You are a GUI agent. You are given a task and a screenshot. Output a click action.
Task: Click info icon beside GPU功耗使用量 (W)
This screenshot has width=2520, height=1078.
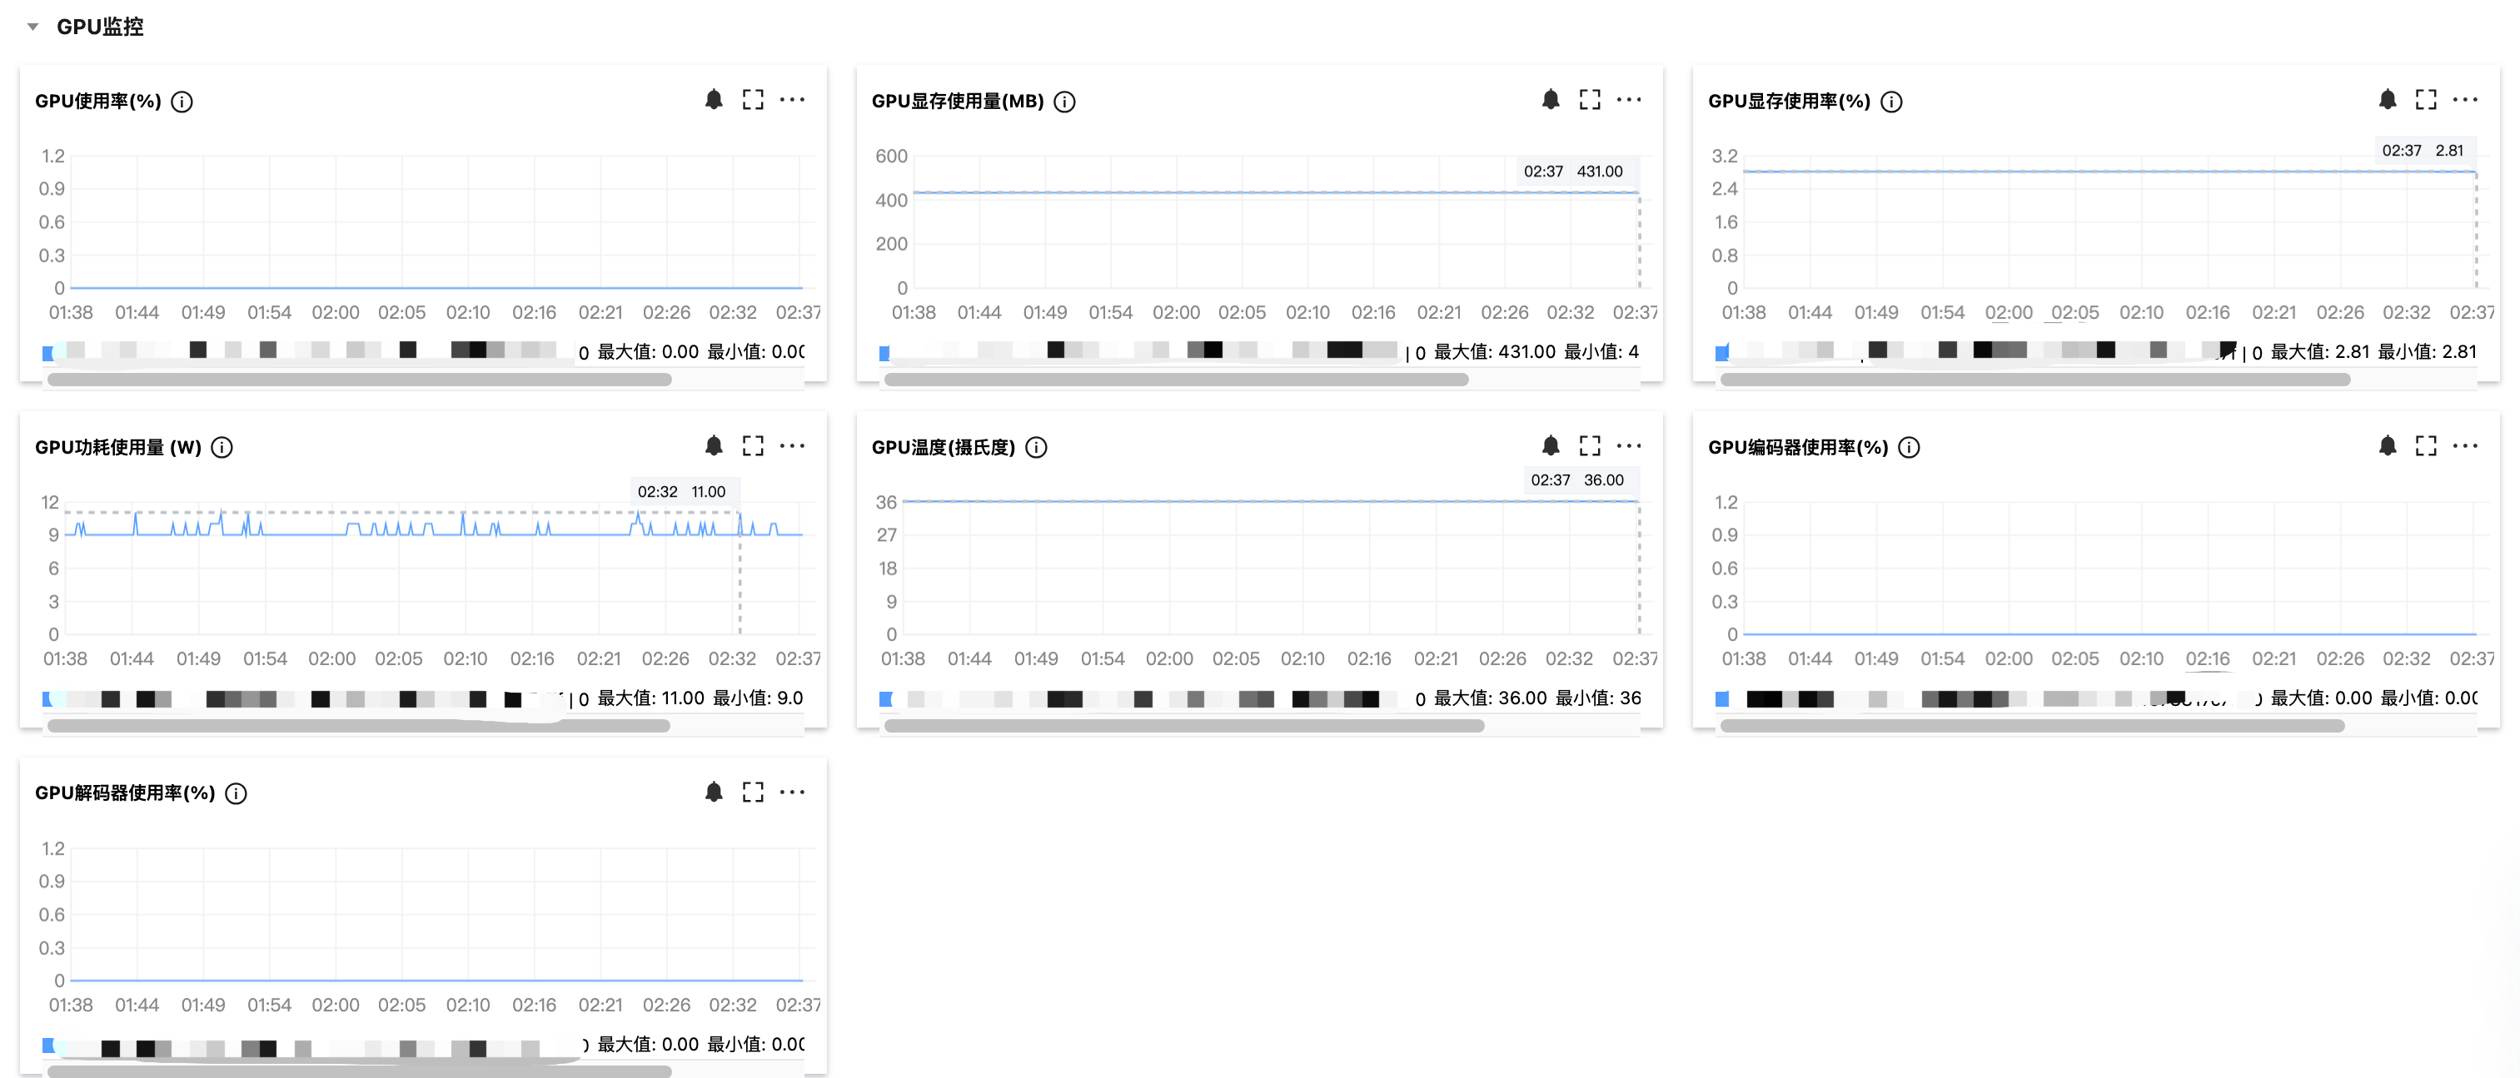click(222, 448)
